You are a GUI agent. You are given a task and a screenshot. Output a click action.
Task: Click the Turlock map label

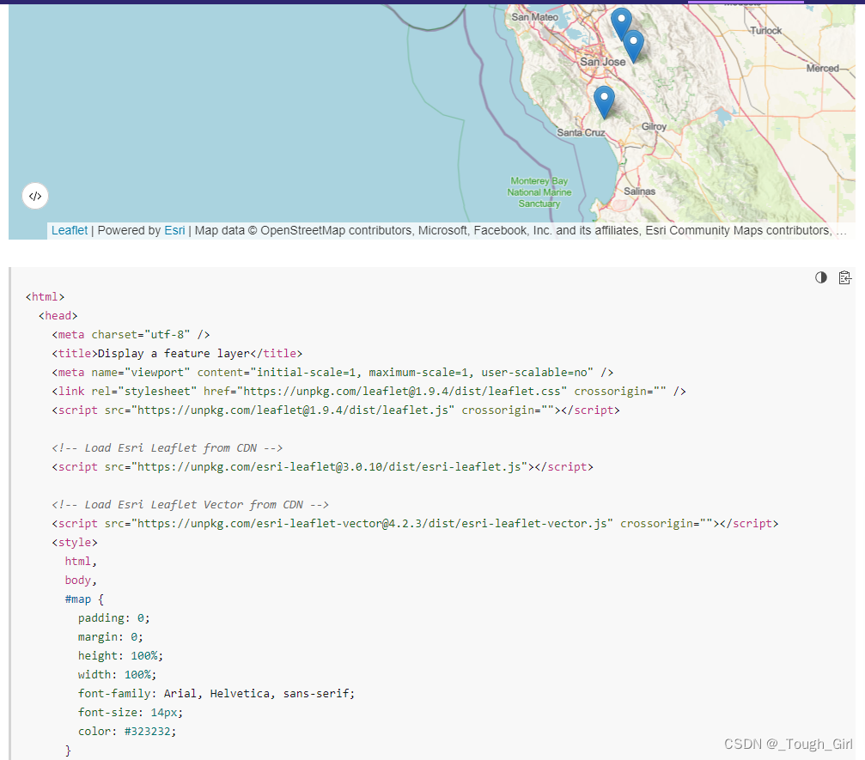coord(765,31)
